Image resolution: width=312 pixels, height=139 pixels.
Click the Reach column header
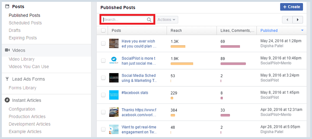[192, 30]
